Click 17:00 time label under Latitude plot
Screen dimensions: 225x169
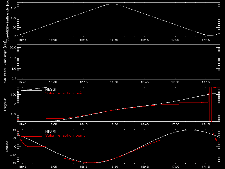[x=175, y=167]
